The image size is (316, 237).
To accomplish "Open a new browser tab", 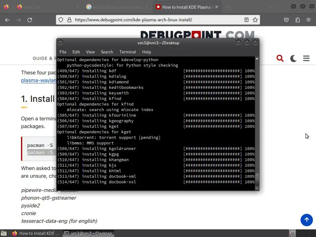I will click(228, 7).
